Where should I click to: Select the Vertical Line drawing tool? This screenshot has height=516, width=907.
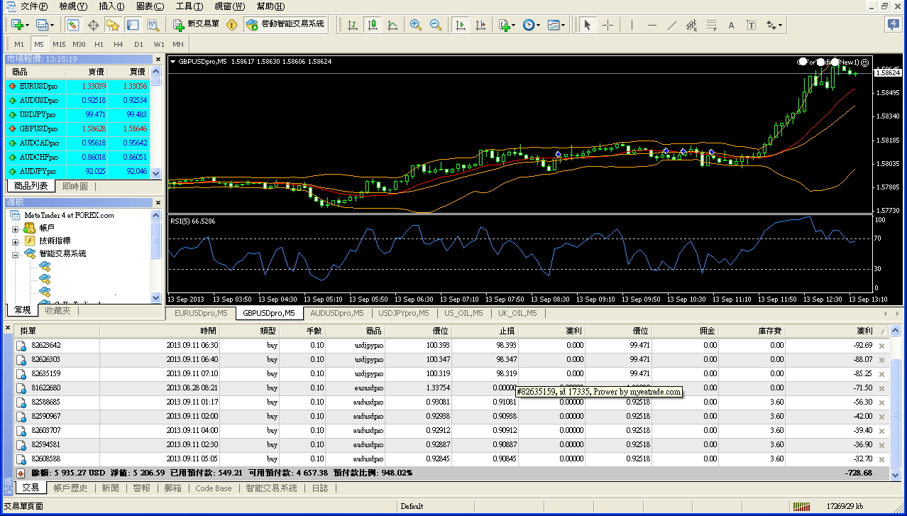[x=632, y=25]
